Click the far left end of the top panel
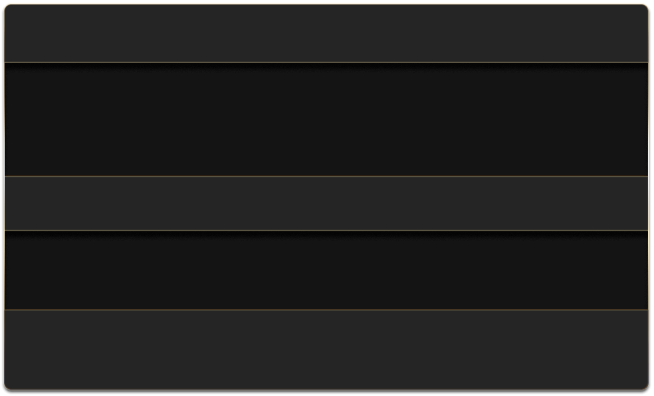Screen dimensions: 654x396 tap(13, 33)
